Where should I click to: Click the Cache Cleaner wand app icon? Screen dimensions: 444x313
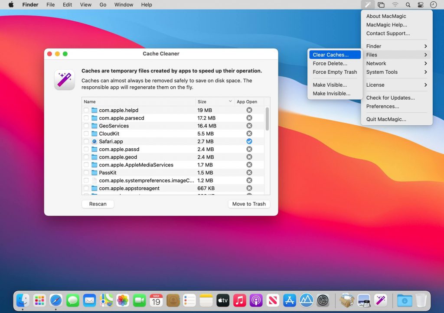click(x=64, y=80)
